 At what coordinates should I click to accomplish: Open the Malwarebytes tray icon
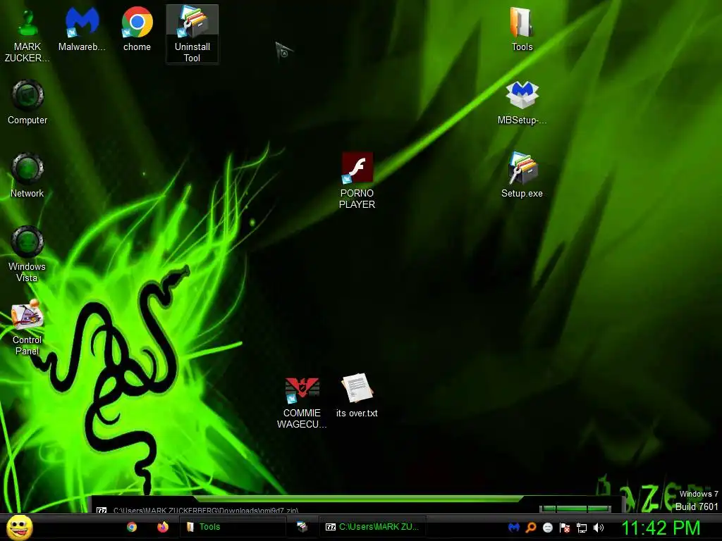click(514, 528)
